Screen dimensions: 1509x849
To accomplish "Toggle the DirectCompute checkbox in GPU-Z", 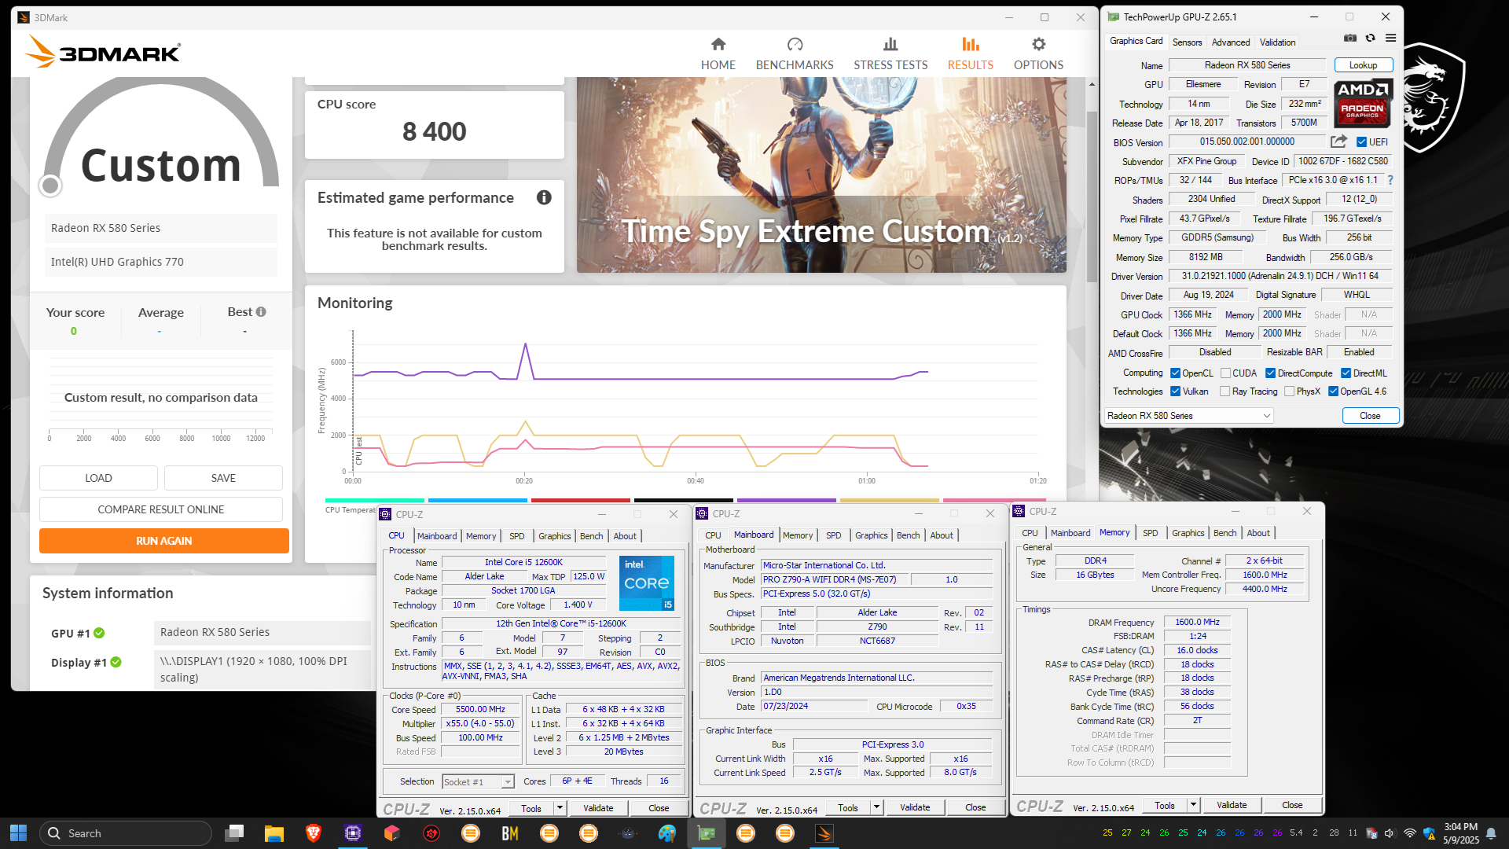I will (x=1270, y=373).
